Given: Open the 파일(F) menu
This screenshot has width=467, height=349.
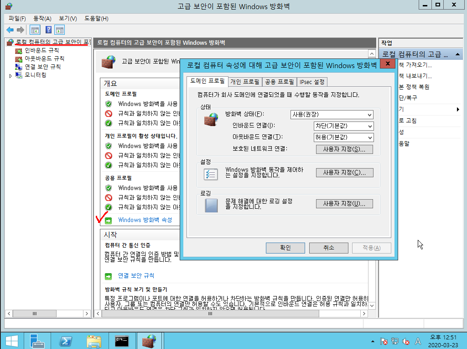Looking at the screenshot, I should coord(17,18).
